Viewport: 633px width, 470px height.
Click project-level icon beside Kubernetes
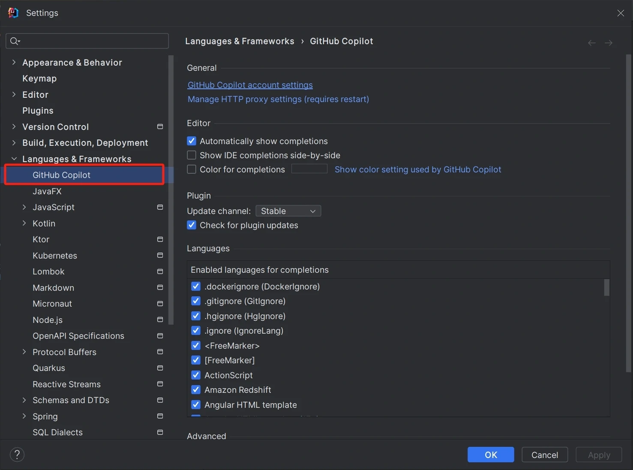(x=160, y=255)
